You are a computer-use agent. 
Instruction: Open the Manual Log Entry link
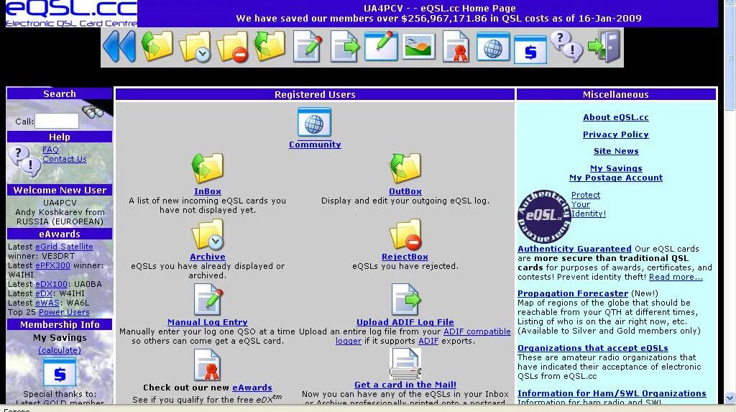(x=208, y=322)
